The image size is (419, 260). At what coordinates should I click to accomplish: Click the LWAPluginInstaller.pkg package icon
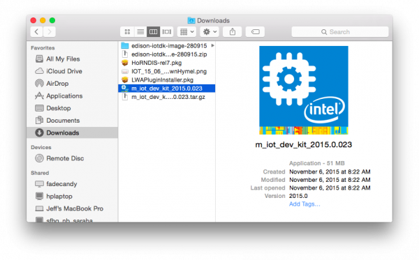pos(125,79)
